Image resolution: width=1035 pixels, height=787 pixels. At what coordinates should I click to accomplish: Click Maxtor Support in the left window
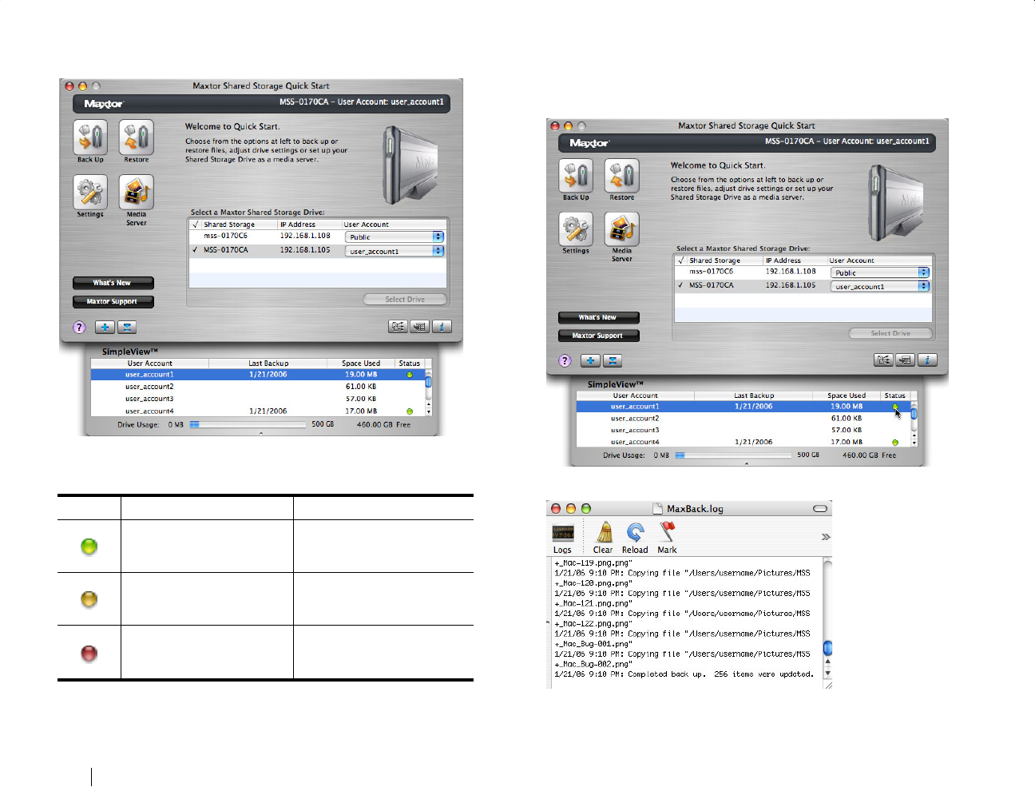(x=113, y=302)
